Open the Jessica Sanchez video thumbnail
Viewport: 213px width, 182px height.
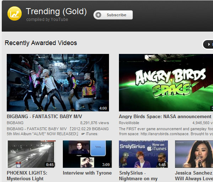click(x=194, y=154)
